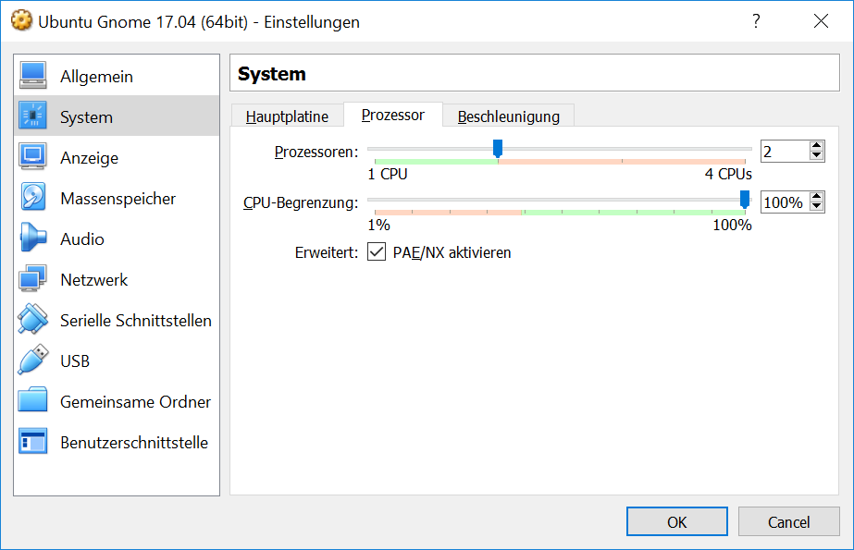Decrease processor count with down arrow
Image resolution: width=854 pixels, height=550 pixels.
[x=816, y=155]
